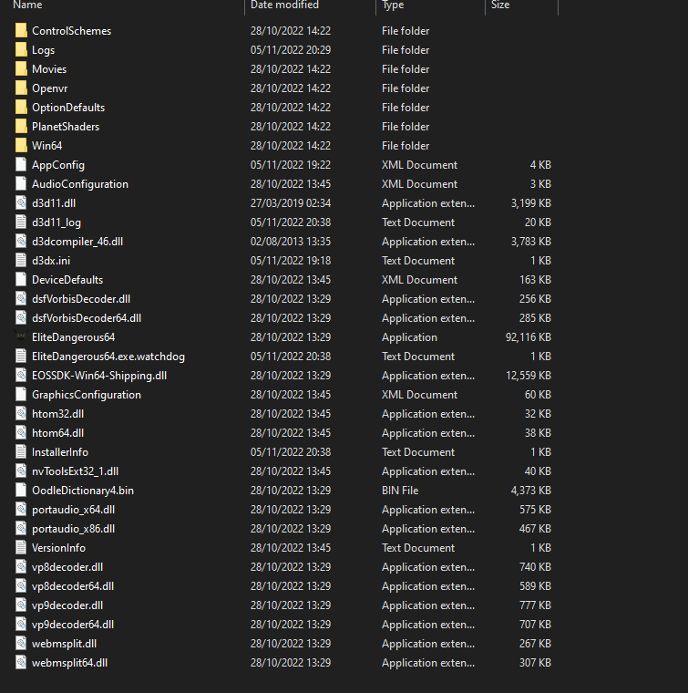Click the InstallerInfo text file icon
This screenshot has width=688, height=693.
click(21, 451)
